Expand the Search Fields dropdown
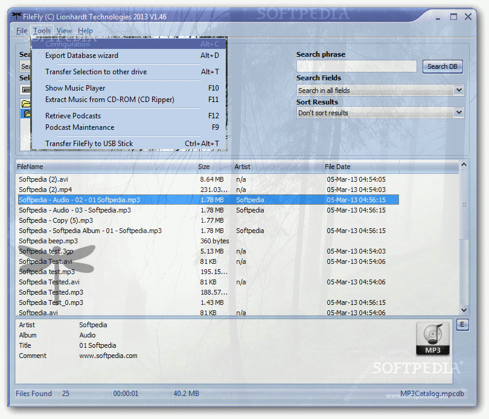489x419 pixels. click(x=458, y=90)
